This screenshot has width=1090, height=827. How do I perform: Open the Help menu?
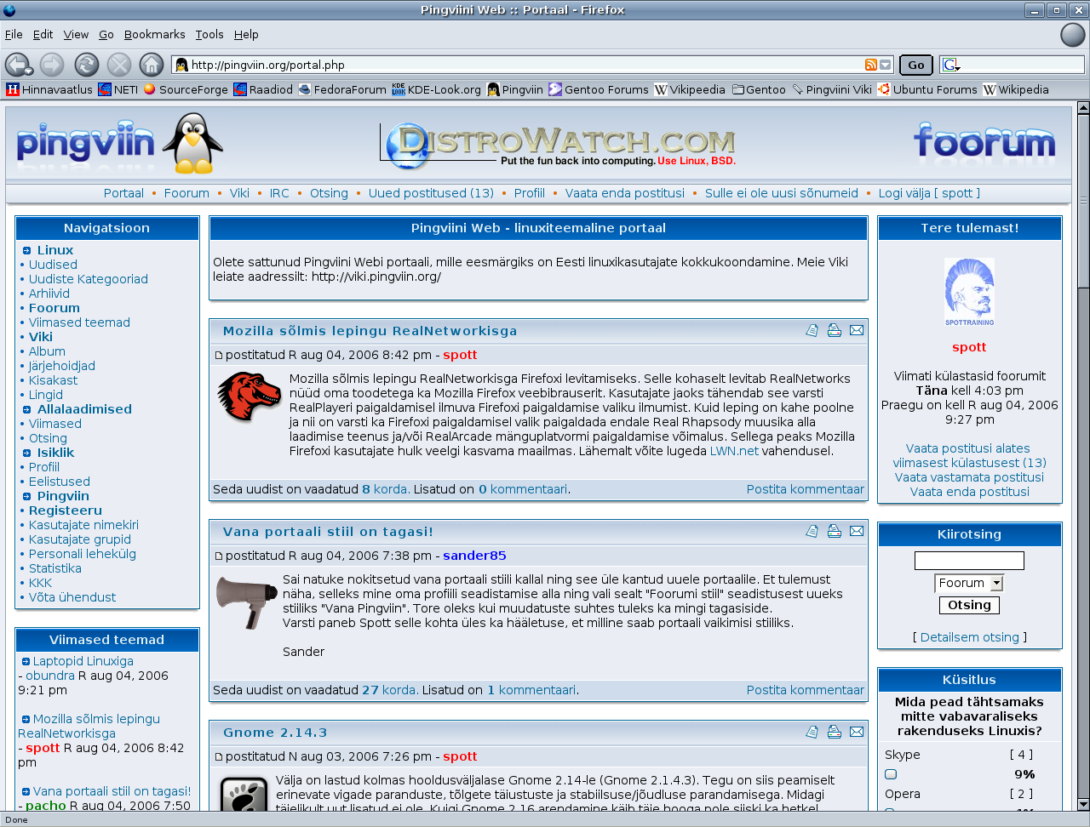(x=246, y=34)
